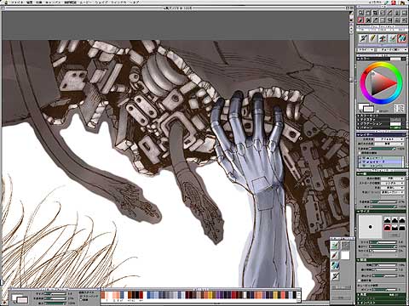Viewport: 409px width, 306px height.
Task: Open the first dropdown in General brush section
Action: coord(393,178)
